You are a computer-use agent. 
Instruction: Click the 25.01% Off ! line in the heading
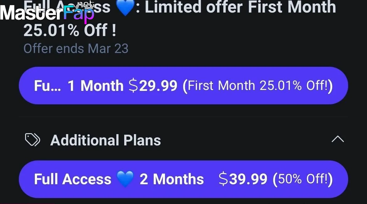click(x=70, y=30)
